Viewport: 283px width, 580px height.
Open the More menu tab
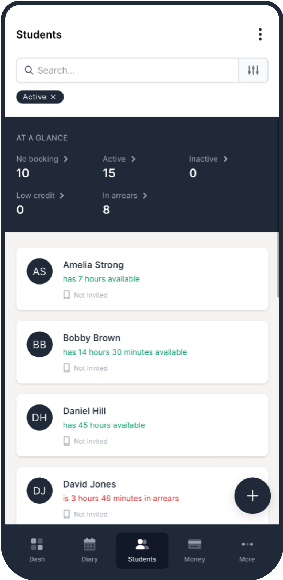(247, 550)
